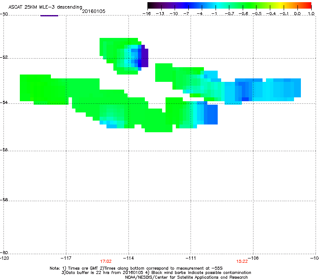The width and height of the screenshot is (319, 280).
Task: Click the longitude label -120
Action: click(x=4, y=258)
